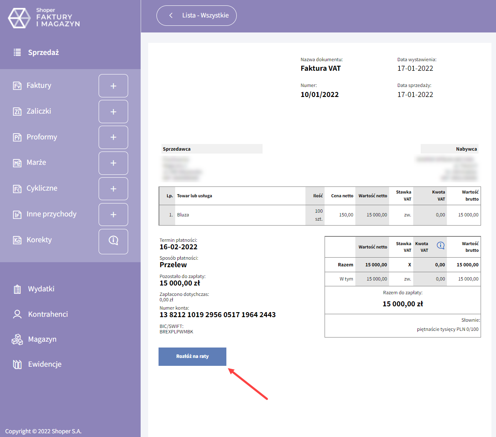Viewport: 496px width, 437px height.
Task: Click the Shoper Faktury i Magazyn logo
Action: [x=44, y=18]
